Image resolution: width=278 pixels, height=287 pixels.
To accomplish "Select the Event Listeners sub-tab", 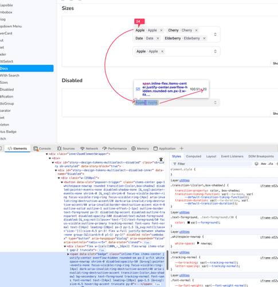I will 232,156.
